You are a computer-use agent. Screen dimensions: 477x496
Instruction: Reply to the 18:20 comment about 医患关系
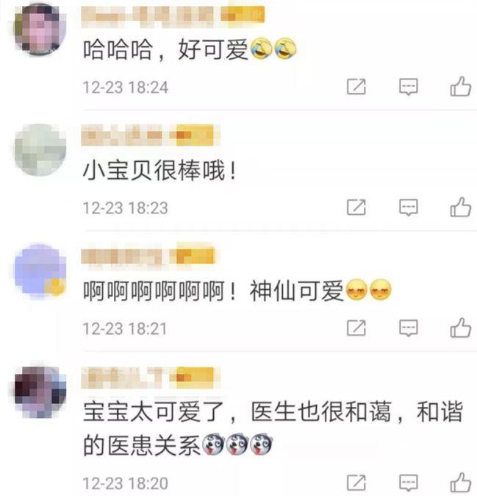(x=409, y=483)
